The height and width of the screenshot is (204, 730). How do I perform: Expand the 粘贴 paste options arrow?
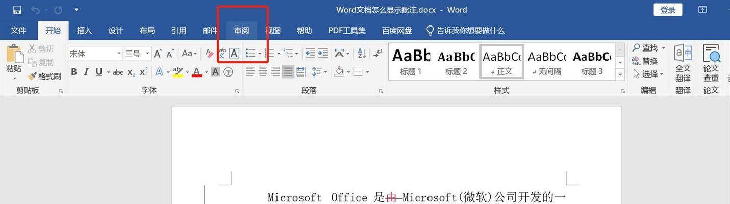click(14, 78)
